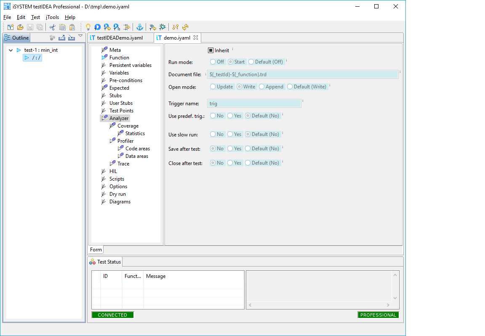Click the green bug debug icon

163,27
